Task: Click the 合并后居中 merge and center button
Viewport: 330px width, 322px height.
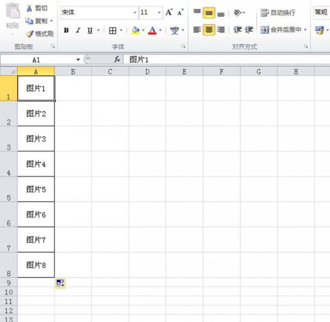Action: [280, 30]
